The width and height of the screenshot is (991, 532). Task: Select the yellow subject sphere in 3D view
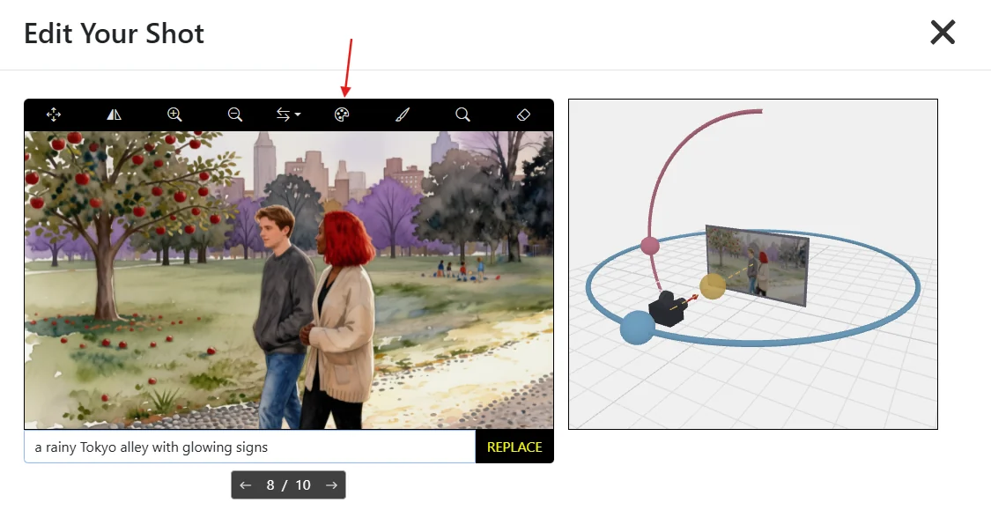click(712, 286)
